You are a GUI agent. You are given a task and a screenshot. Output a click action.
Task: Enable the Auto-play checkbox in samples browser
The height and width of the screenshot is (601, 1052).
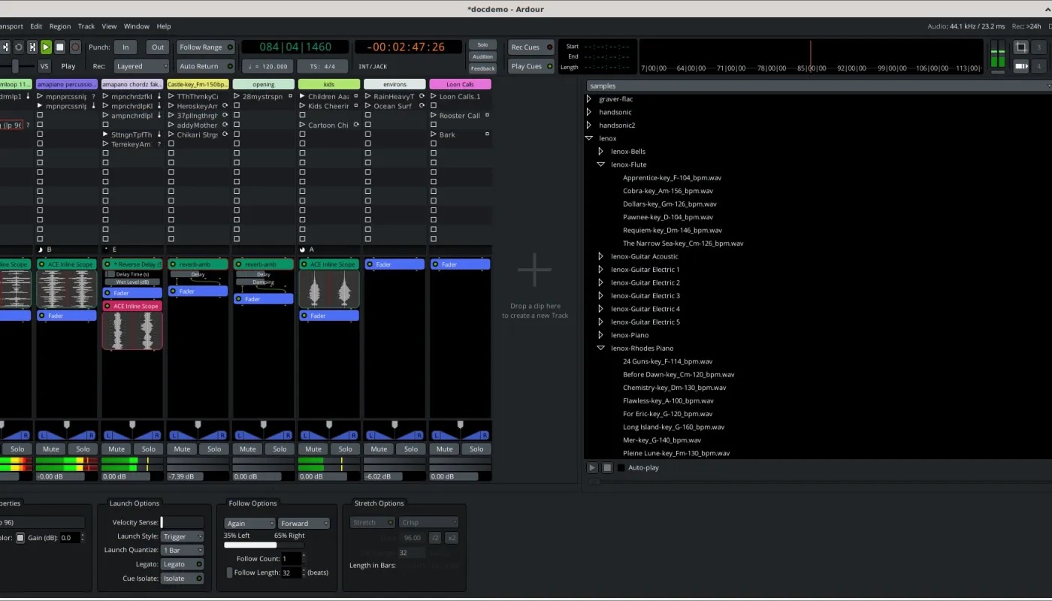(x=621, y=467)
